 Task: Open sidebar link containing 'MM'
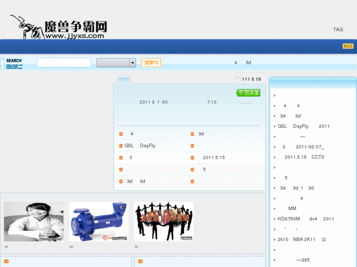click(x=292, y=208)
